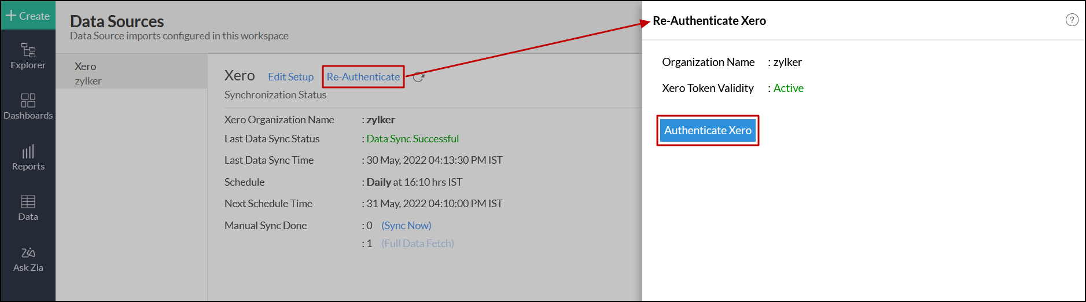
Task: Click the Edit Setup link
Action: pos(290,77)
